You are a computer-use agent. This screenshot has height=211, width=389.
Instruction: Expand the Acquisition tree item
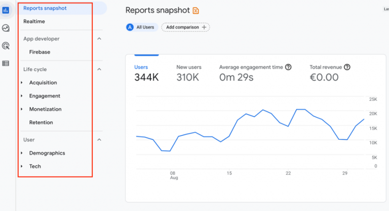[22, 83]
